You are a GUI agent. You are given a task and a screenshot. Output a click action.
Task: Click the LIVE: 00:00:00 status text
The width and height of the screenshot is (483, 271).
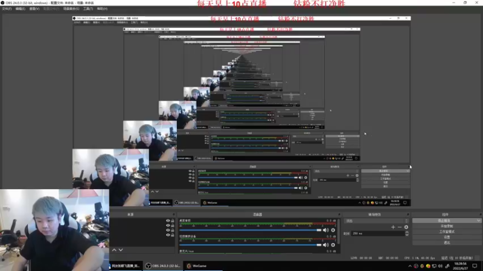pyautogui.click(x=361, y=258)
